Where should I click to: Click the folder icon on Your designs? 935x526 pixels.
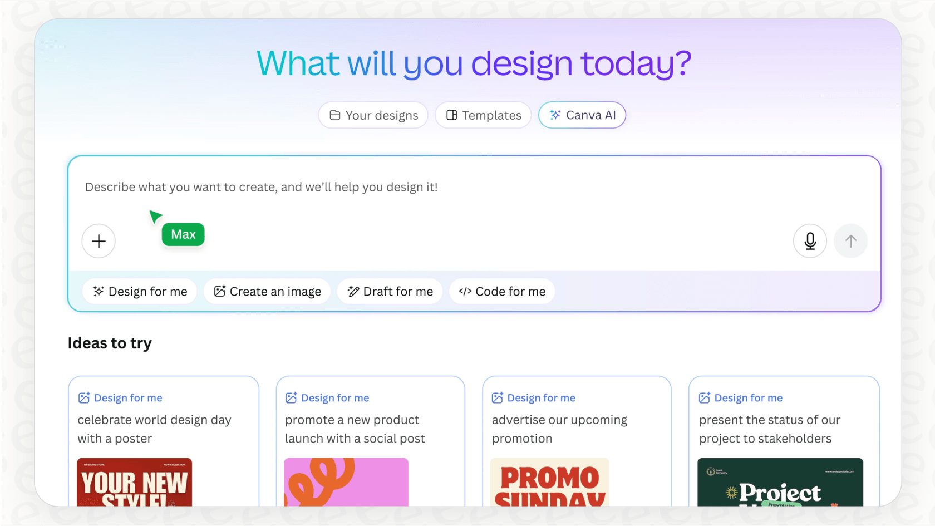pyautogui.click(x=335, y=115)
